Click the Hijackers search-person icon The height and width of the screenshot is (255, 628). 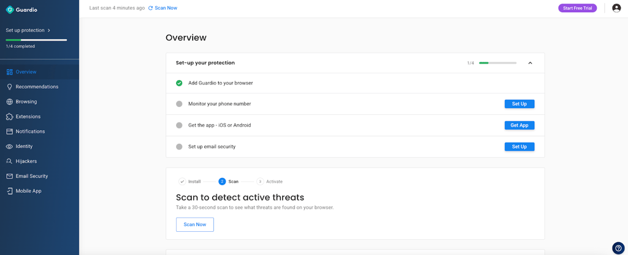point(10,161)
